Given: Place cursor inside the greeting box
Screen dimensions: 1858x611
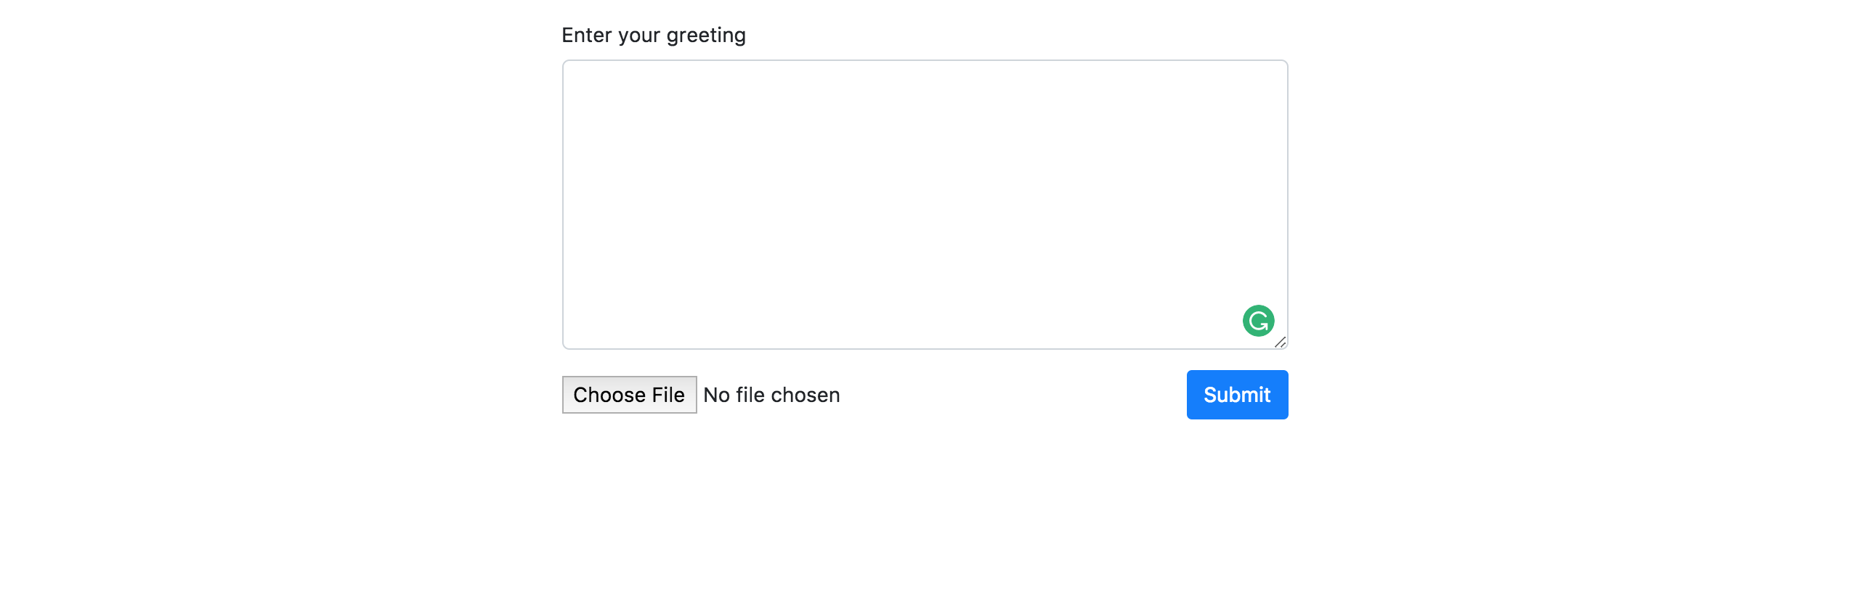Looking at the screenshot, I should [x=924, y=203].
